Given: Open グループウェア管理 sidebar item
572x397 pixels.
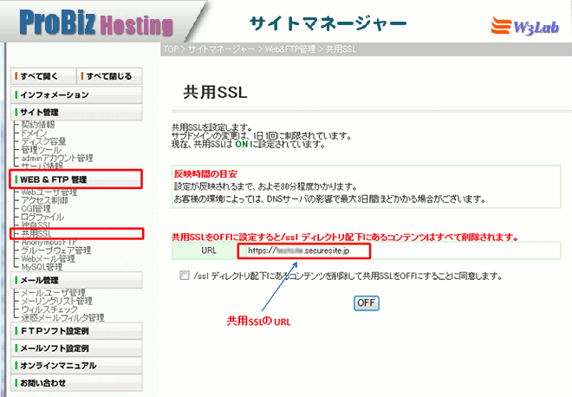Looking at the screenshot, I should pos(55,251).
